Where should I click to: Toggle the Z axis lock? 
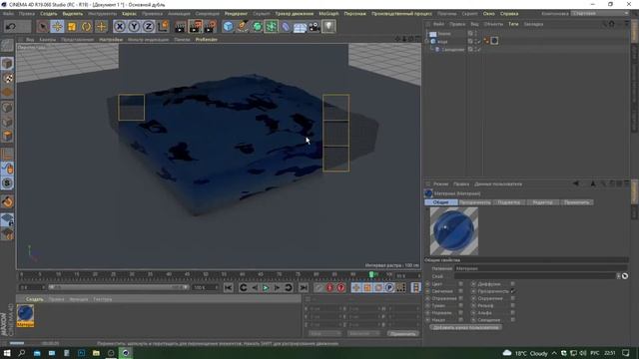(x=149, y=27)
